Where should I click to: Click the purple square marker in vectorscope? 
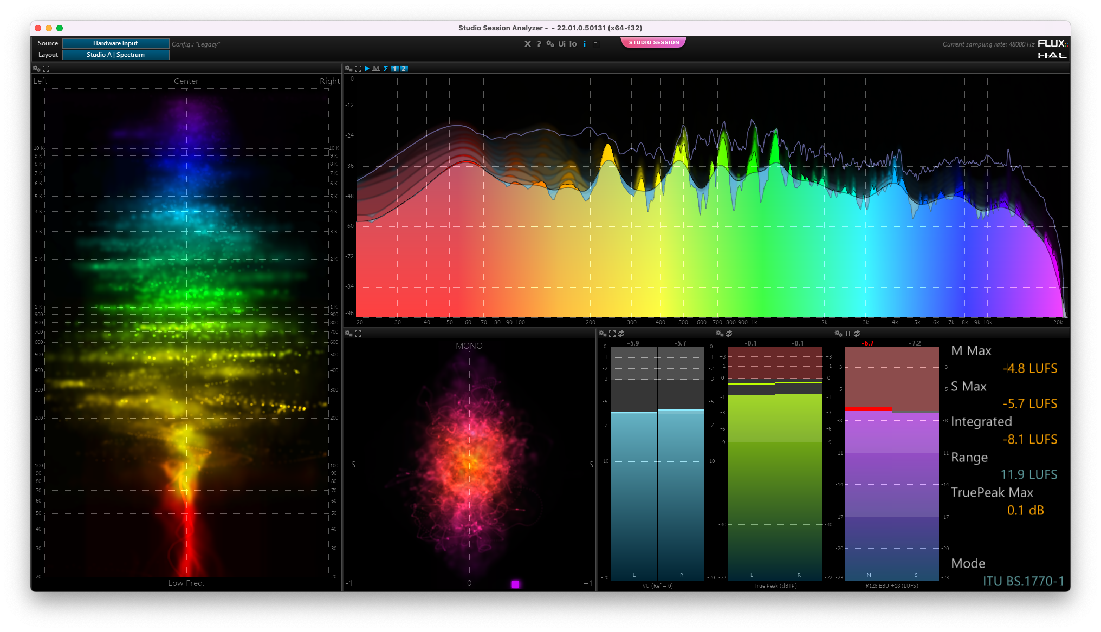[x=515, y=584]
